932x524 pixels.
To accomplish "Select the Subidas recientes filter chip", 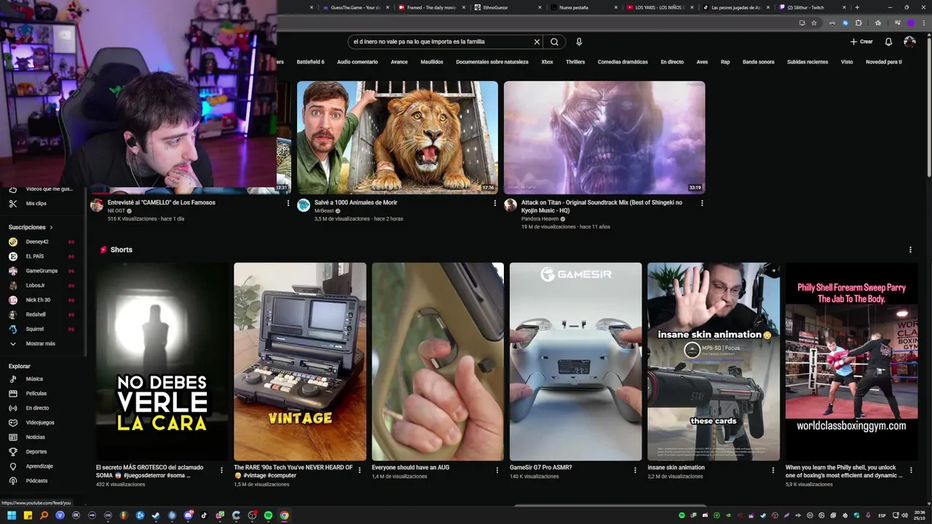I will click(x=807, y=62).
